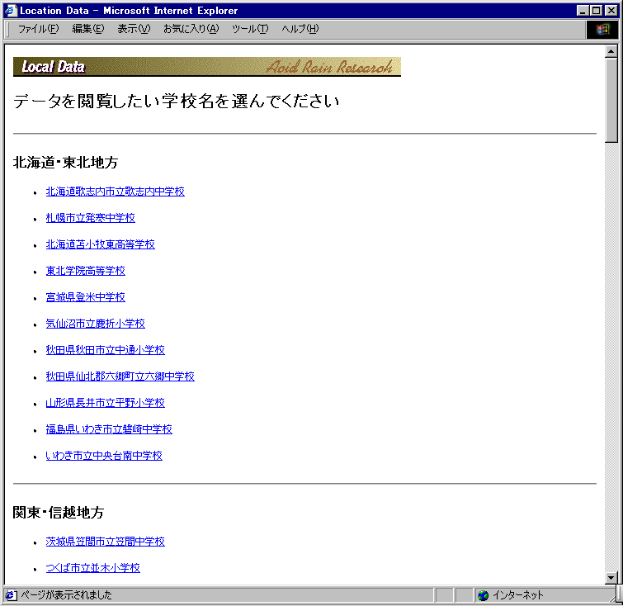623x606 pixels.
Task: Open link 北海道苫小牧東高等学校
Action: (x=101, y=244)
